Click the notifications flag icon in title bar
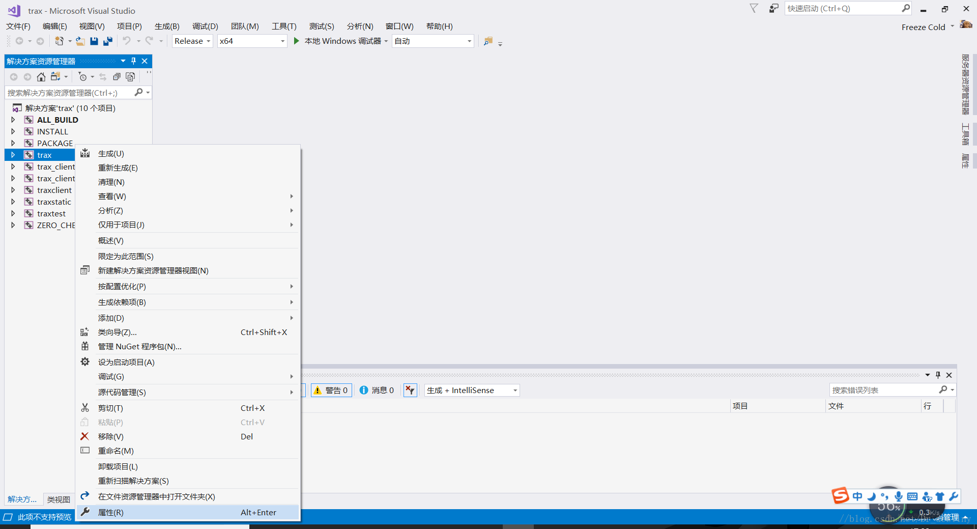 pyautogui.click(x=754, y=8)
